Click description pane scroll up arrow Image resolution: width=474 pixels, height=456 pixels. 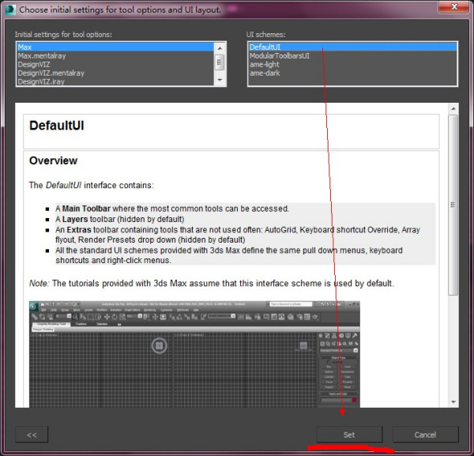453,108
